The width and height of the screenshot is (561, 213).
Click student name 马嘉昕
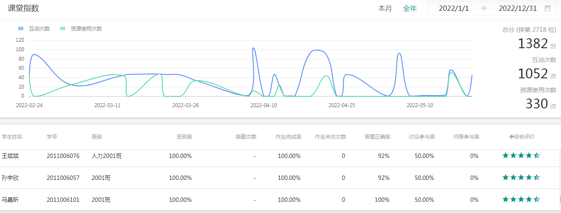point(10,200)
